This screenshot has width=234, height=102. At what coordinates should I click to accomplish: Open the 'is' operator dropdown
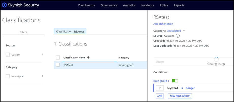pos(182,88)
